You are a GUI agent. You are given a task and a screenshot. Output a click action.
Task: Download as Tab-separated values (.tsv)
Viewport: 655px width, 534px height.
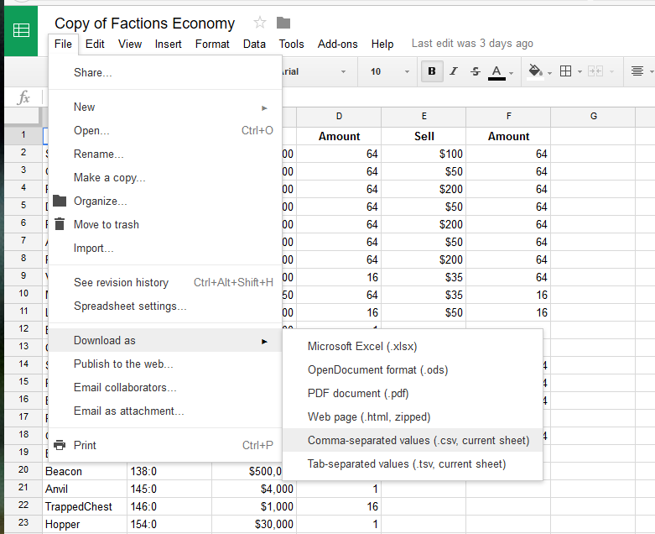click(x=413, y=463)
